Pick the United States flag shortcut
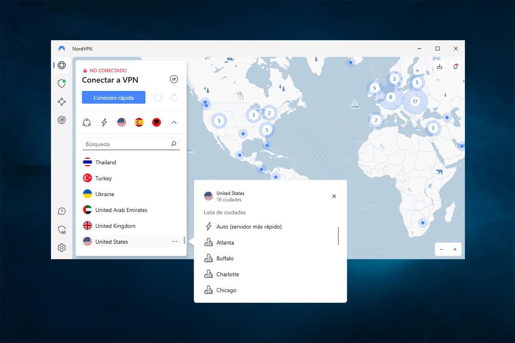The height and width of the screenshot is (343, 515). point(122,122)
